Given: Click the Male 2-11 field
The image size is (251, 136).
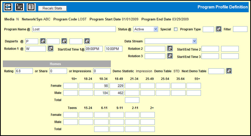Looking at the screenshot, I should coord(132,122).
